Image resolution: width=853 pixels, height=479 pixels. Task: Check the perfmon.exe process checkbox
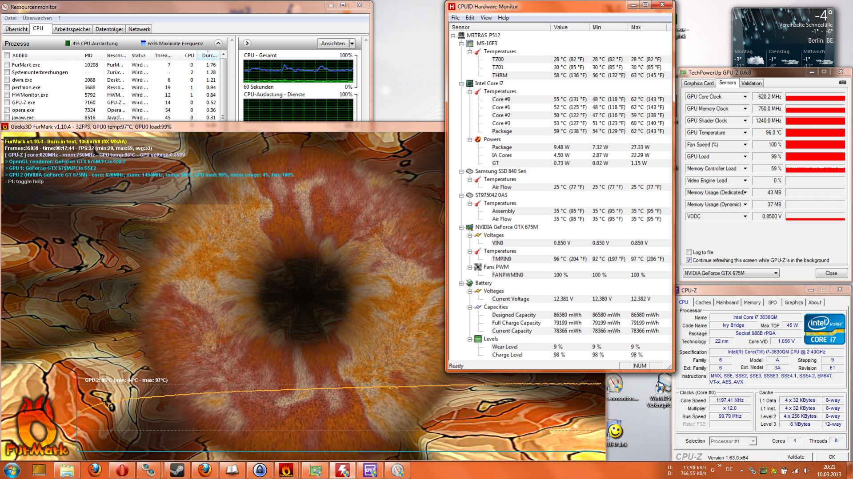(x=7, y=87)
